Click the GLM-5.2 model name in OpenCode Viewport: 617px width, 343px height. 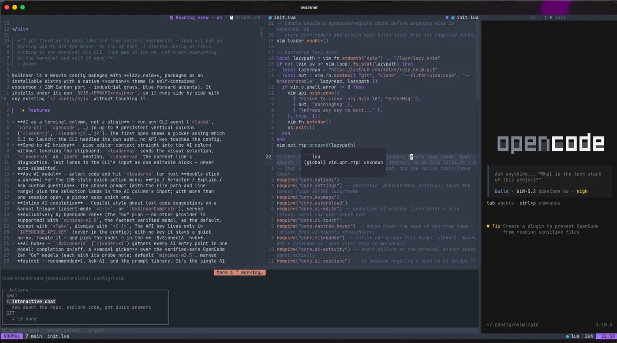(x=527, y=191)
